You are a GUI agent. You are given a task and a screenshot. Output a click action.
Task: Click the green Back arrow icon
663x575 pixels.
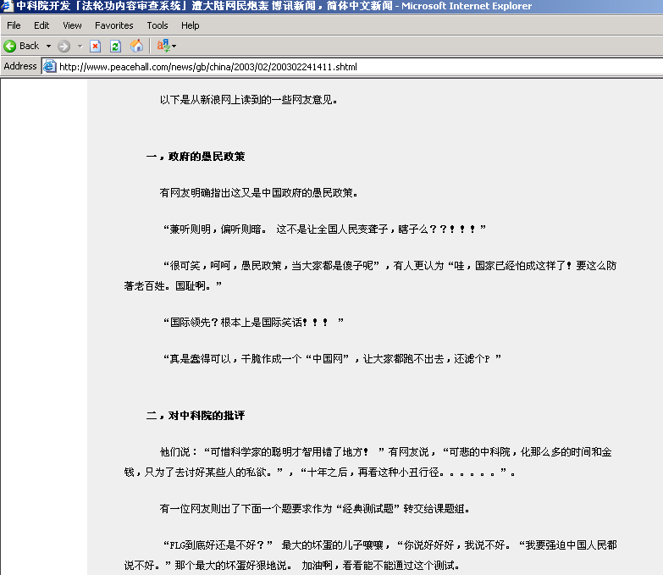pos(10,46)
